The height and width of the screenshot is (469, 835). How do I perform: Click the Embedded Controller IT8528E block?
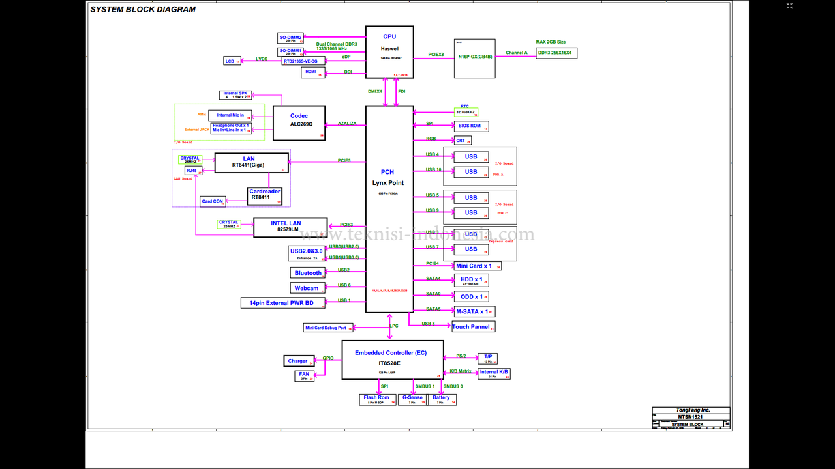tap(393, 360)
